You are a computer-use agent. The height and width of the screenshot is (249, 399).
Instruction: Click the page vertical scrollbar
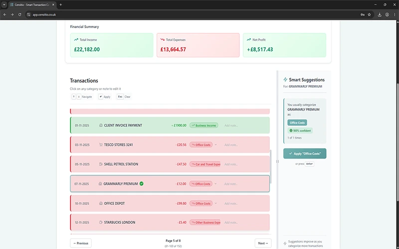click(398, 142)
